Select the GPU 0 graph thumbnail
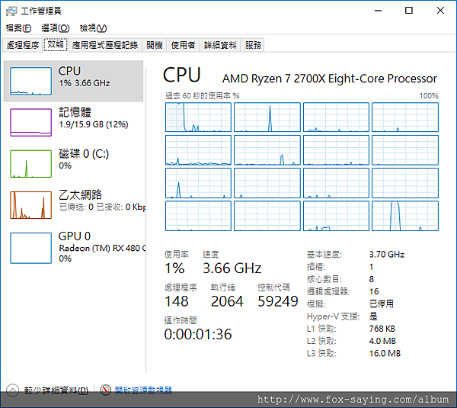457x408 pixels. coord(31,248)
